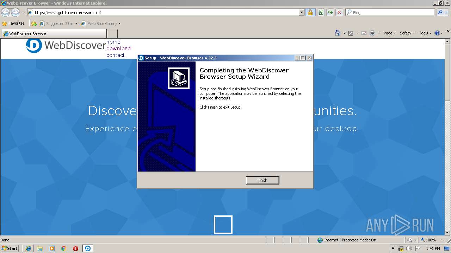Open the Tools menu
Screen dimensions: 451x253
425,33
